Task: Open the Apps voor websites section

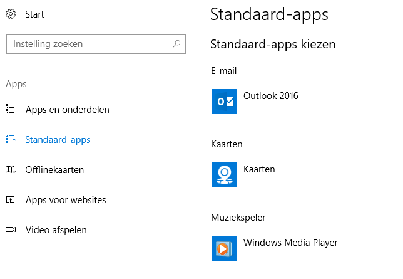Action: click(x=66, y=200)
